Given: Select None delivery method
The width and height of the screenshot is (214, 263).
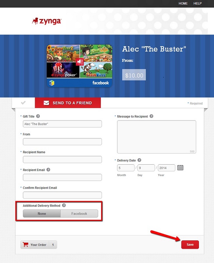Looking at the screenshot, I should pyautogui.click(x=42, y=213).
